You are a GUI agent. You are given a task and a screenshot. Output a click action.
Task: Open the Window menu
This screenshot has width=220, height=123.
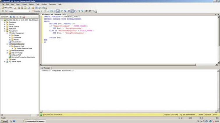(x=44, y=4)
